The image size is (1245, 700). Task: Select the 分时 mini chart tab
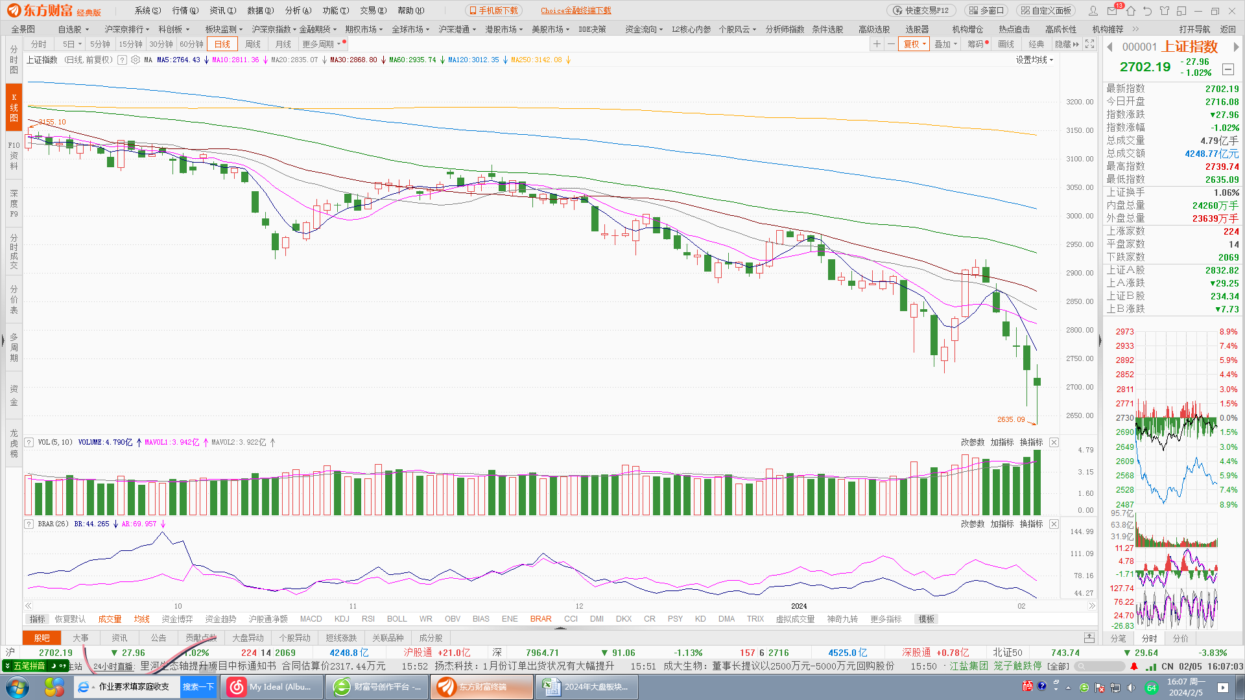click(x=1149, y=638)
